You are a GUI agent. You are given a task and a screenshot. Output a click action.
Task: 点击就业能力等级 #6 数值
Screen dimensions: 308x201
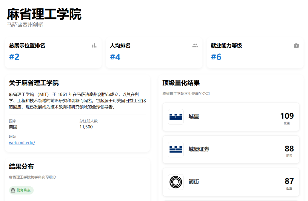point(216,57)
